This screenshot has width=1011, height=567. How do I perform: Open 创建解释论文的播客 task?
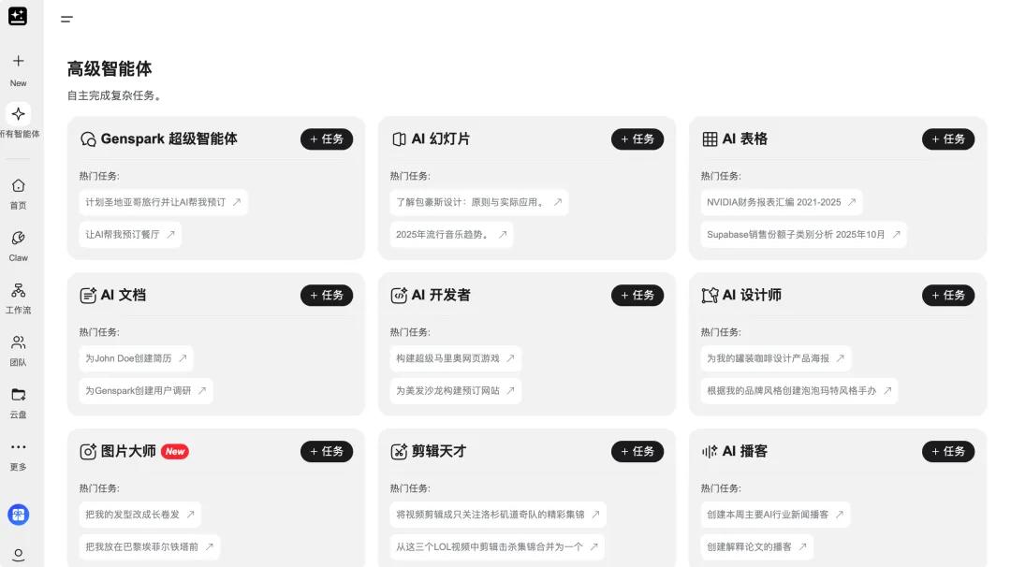tap(757, 546)
